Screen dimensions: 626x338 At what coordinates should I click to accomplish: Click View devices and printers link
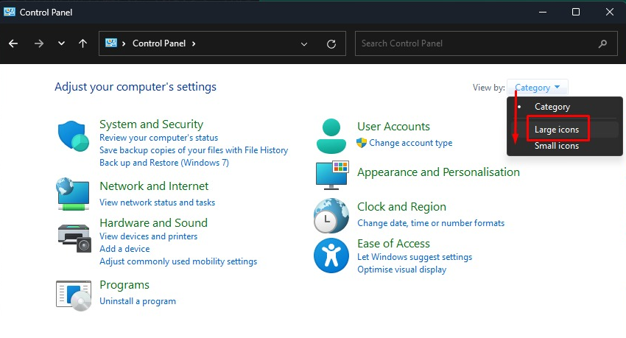click(x=148, y=236)
